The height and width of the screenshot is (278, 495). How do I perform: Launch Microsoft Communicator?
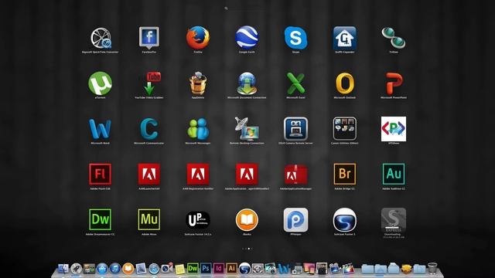coord(149,129)
